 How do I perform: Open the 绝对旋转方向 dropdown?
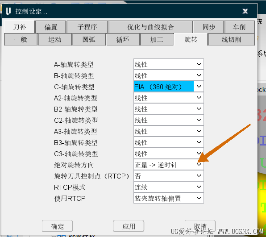(x=168, y=165)
